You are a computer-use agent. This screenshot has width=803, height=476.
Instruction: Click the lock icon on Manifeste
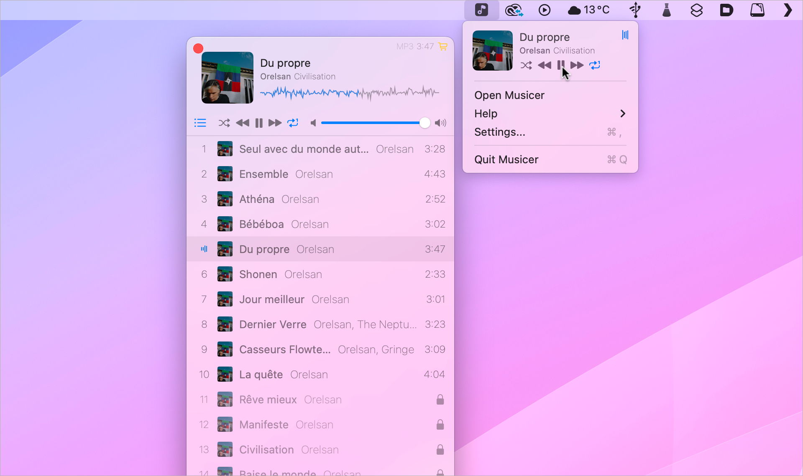click(440, 425)
